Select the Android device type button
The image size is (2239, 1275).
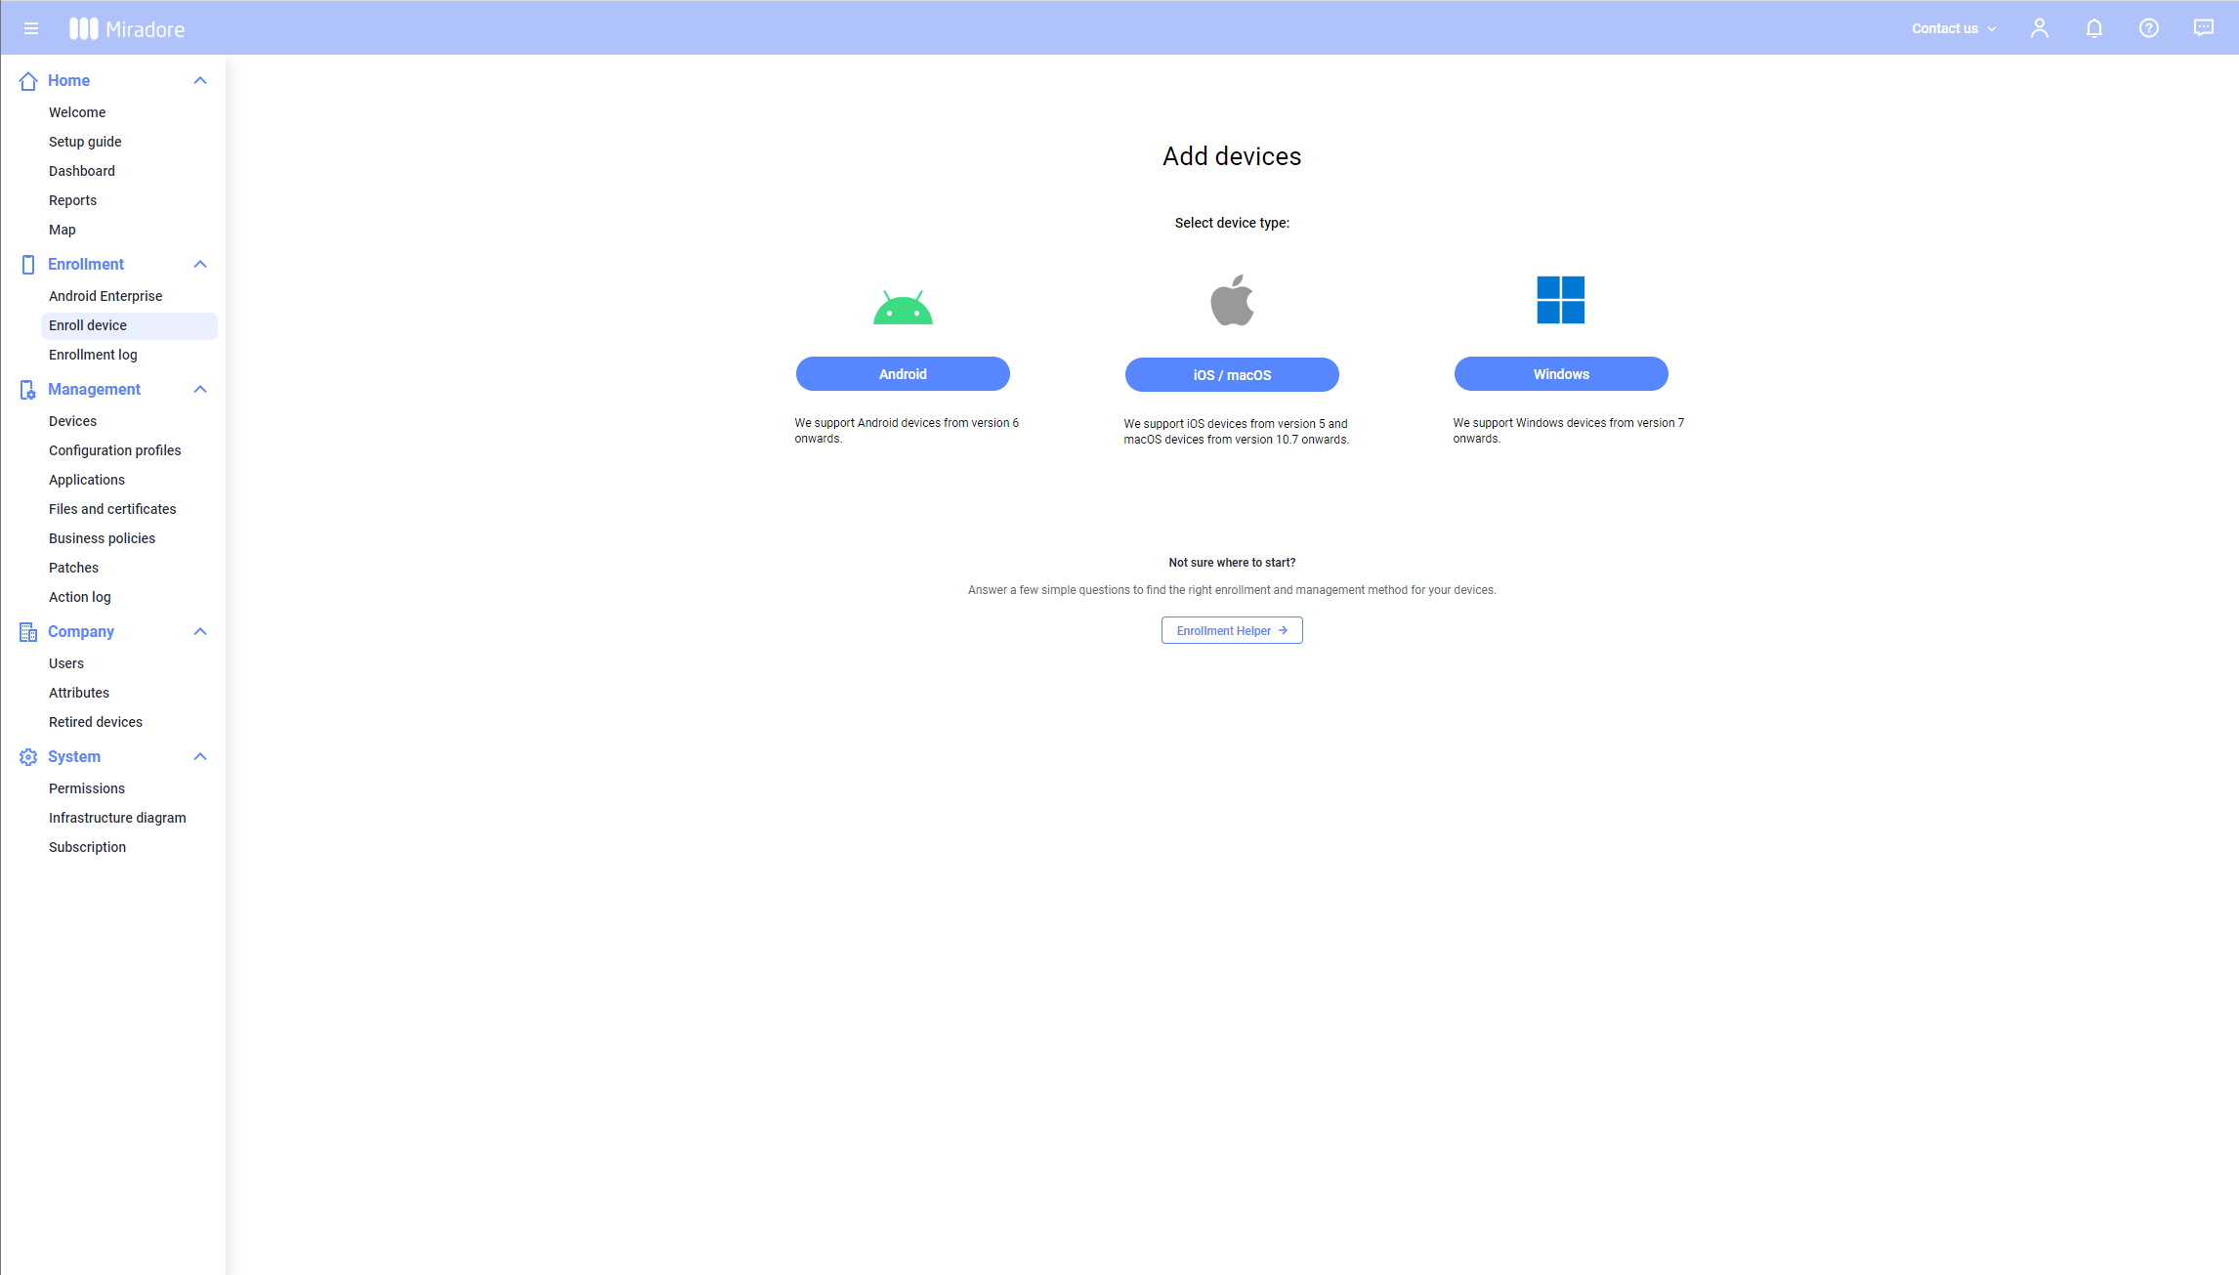coord(903,374)
